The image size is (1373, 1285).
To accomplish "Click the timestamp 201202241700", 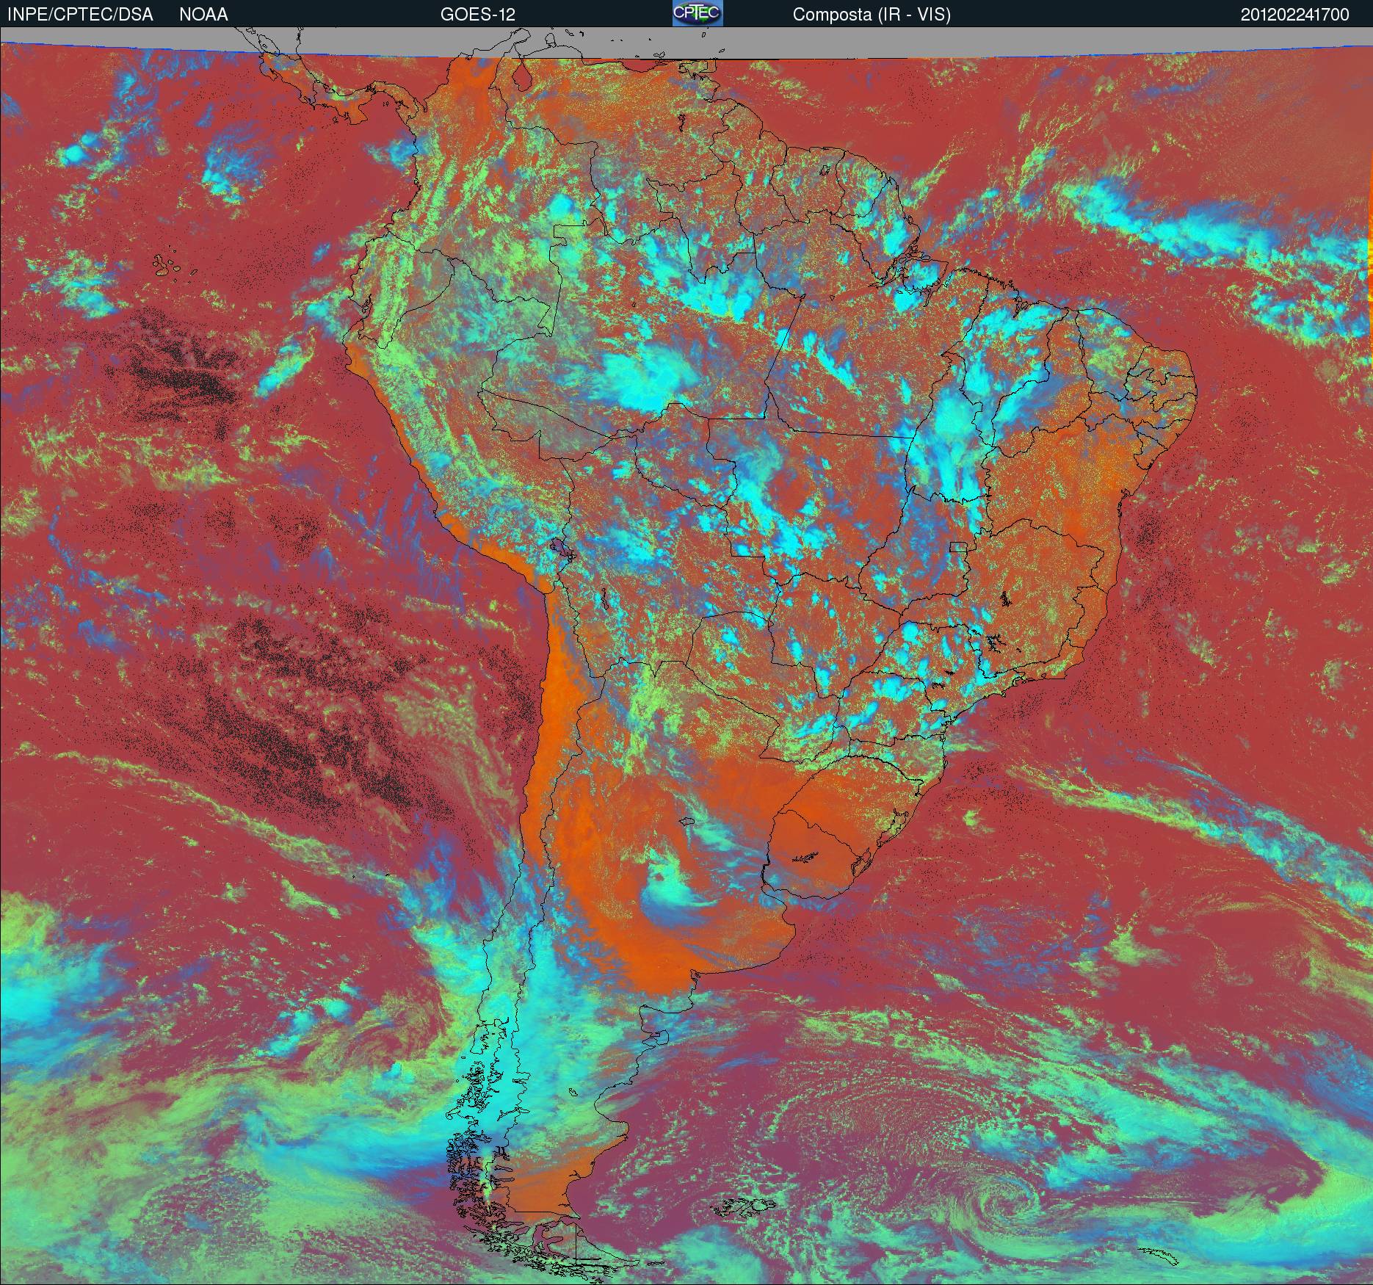I will click(1295, 15).
